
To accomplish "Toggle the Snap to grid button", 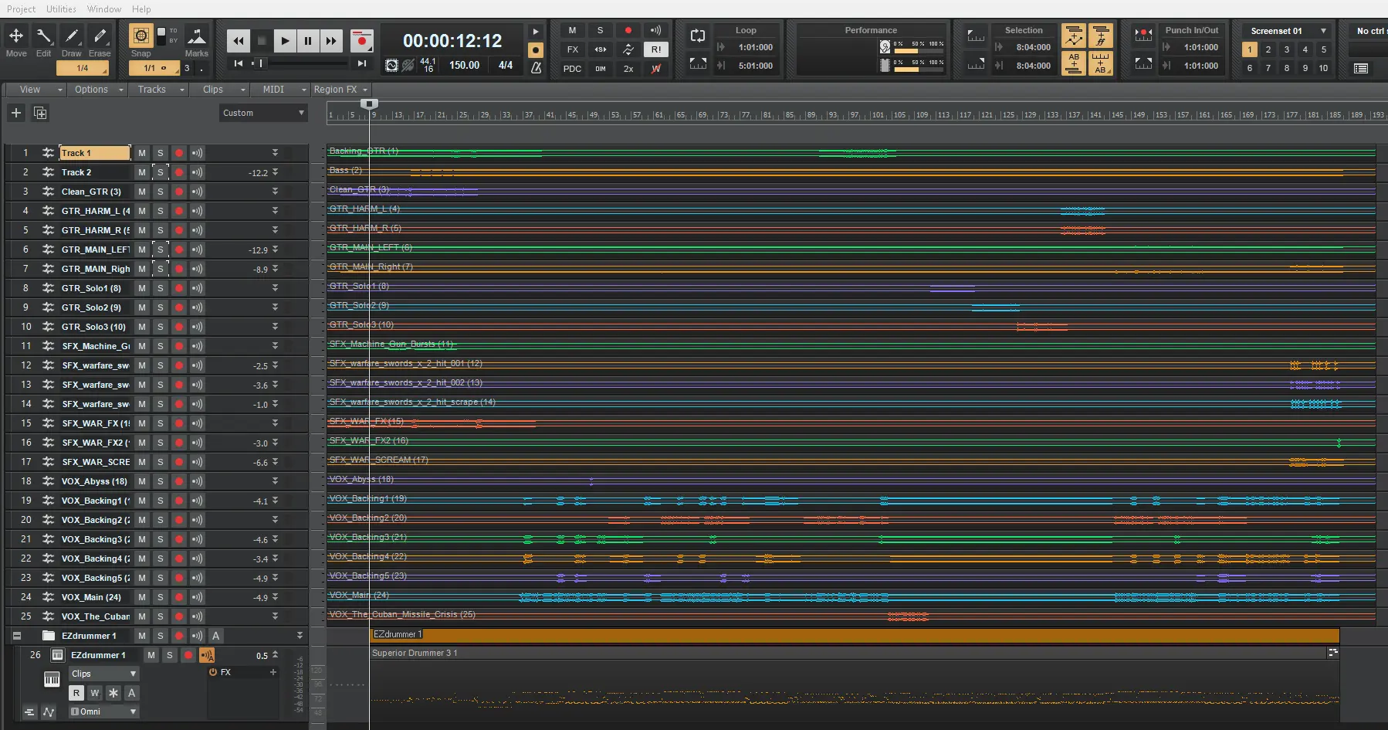I will [140, 36].
